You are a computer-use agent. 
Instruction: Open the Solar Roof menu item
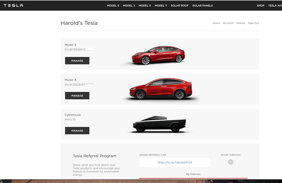(x=180, y=6)
